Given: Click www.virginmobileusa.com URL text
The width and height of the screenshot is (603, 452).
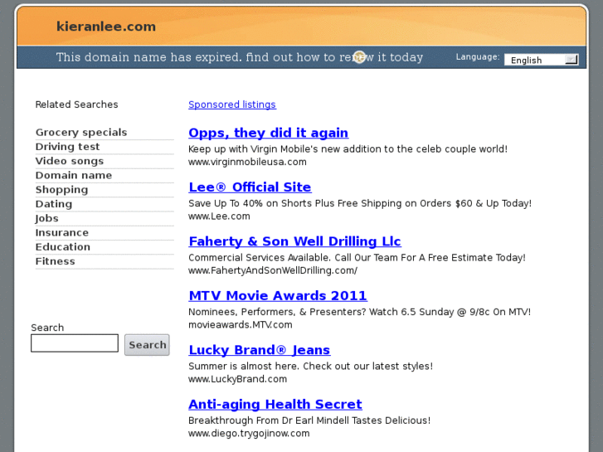Looking at the screenshot, I should coord(247,162).
